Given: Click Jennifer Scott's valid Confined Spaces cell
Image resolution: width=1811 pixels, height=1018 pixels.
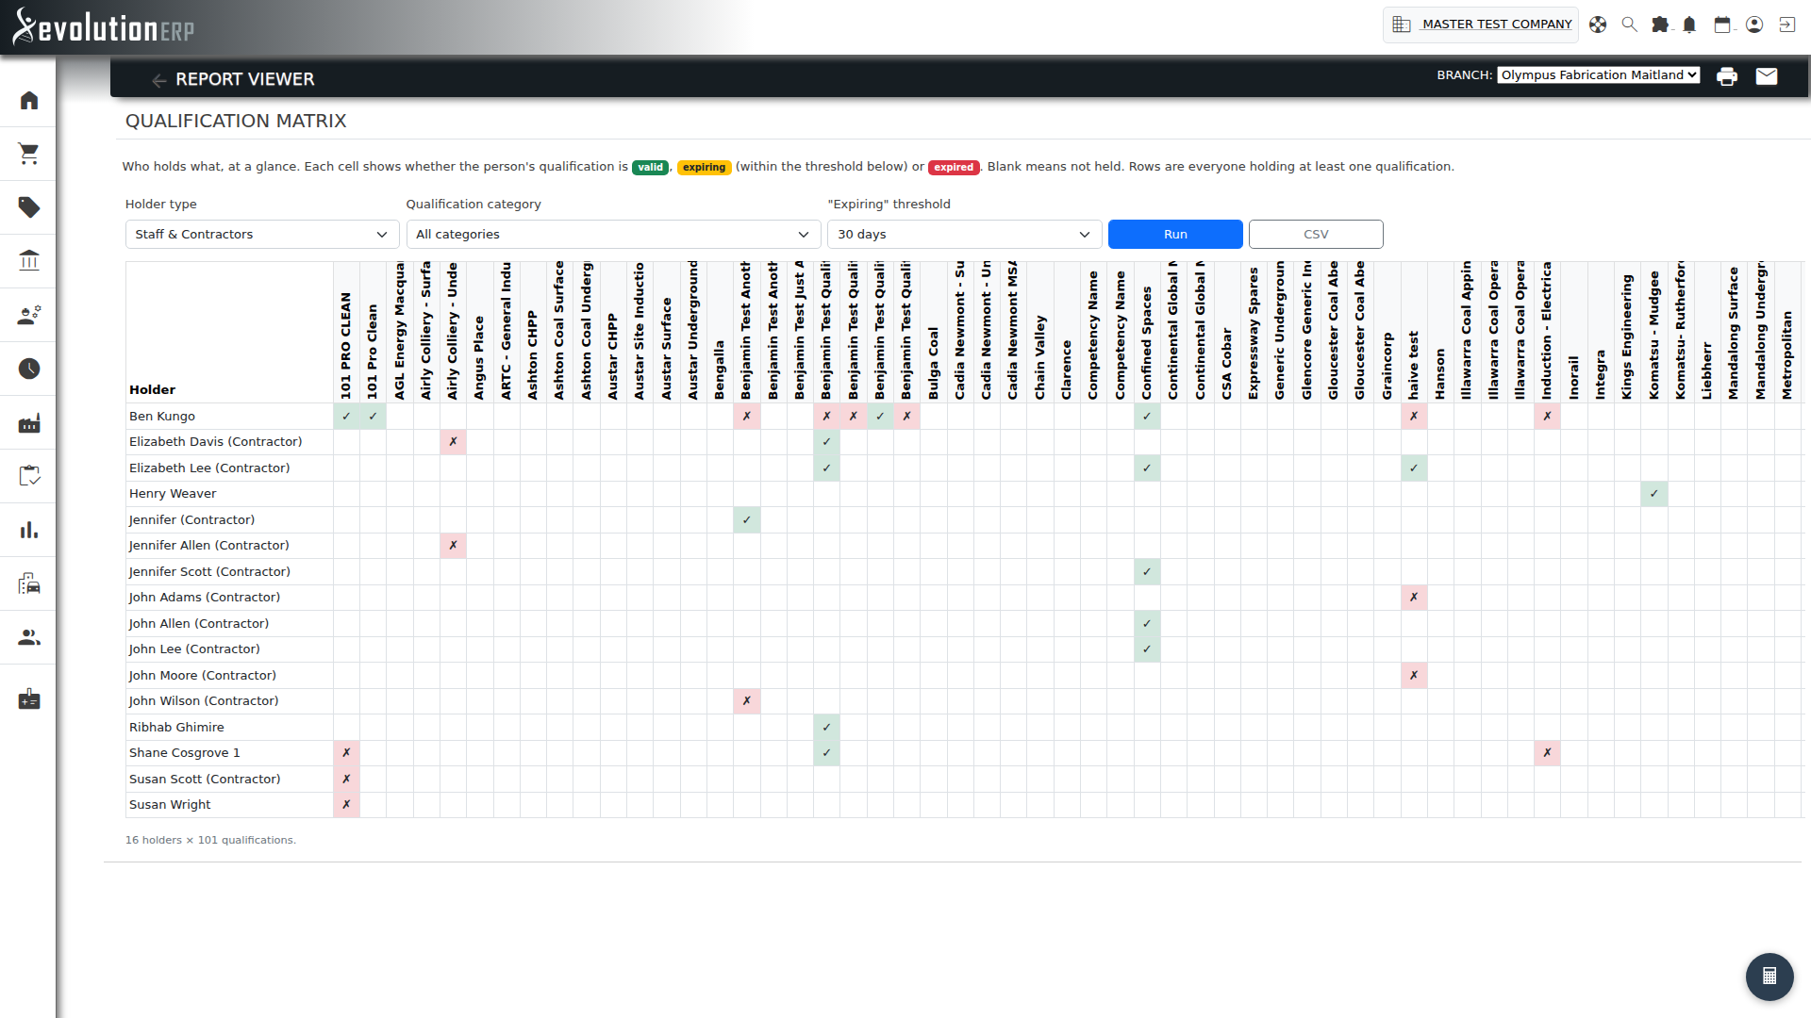Looking at the screenshot, I should click(1147, 572).
